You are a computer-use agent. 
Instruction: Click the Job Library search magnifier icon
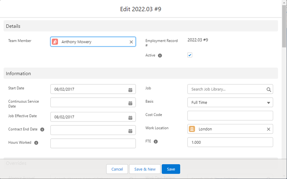(269, 89)
